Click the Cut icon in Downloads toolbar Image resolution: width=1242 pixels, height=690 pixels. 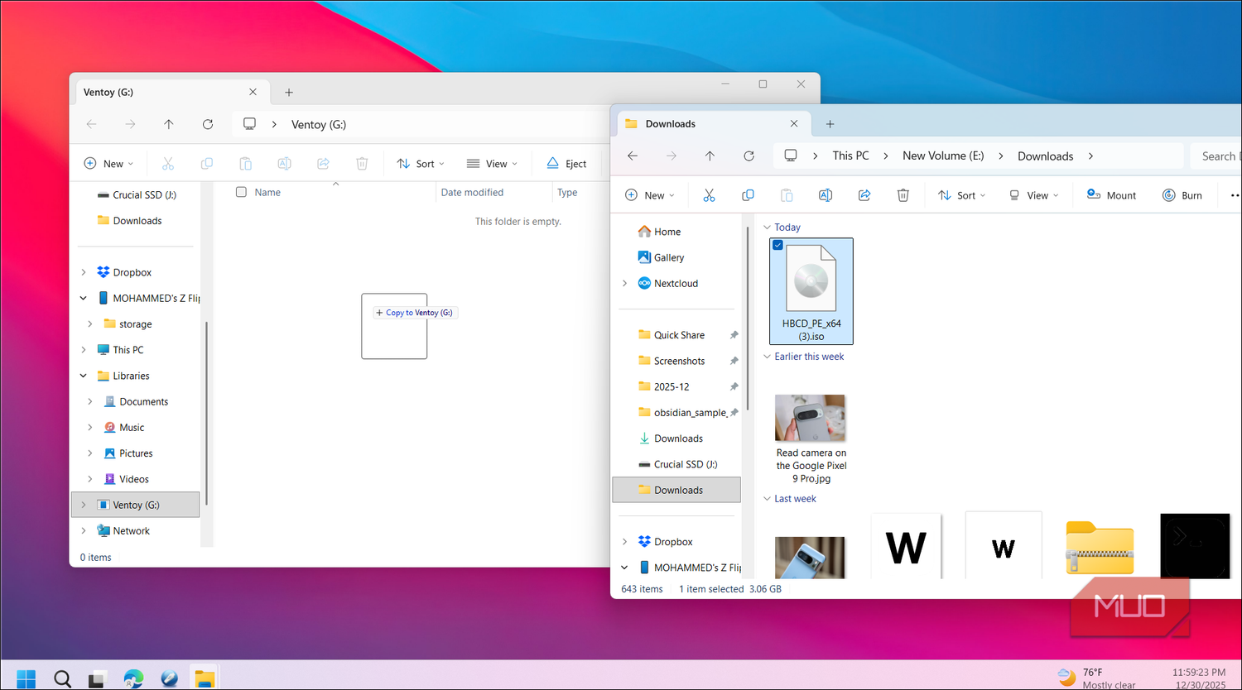point(709,195)
